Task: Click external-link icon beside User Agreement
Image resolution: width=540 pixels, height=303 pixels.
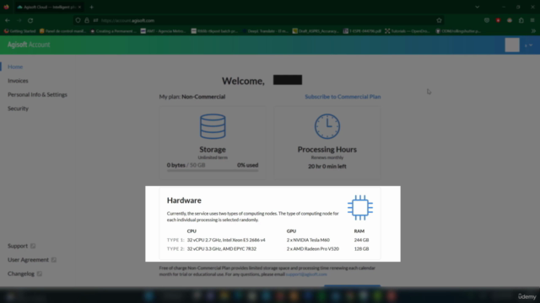Action: (54, 260)
